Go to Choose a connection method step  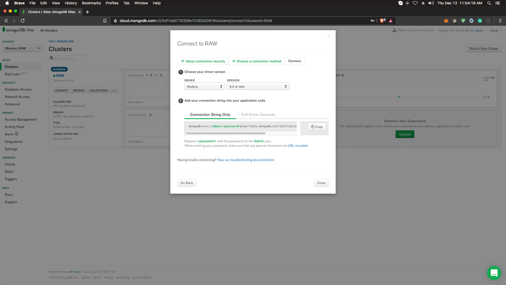(256, 61)
